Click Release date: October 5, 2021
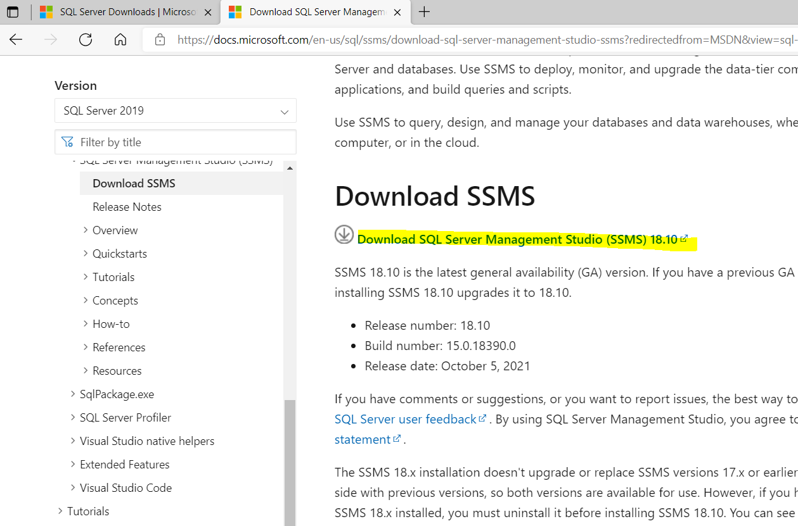Screen dimensions: 798x526 447,366
